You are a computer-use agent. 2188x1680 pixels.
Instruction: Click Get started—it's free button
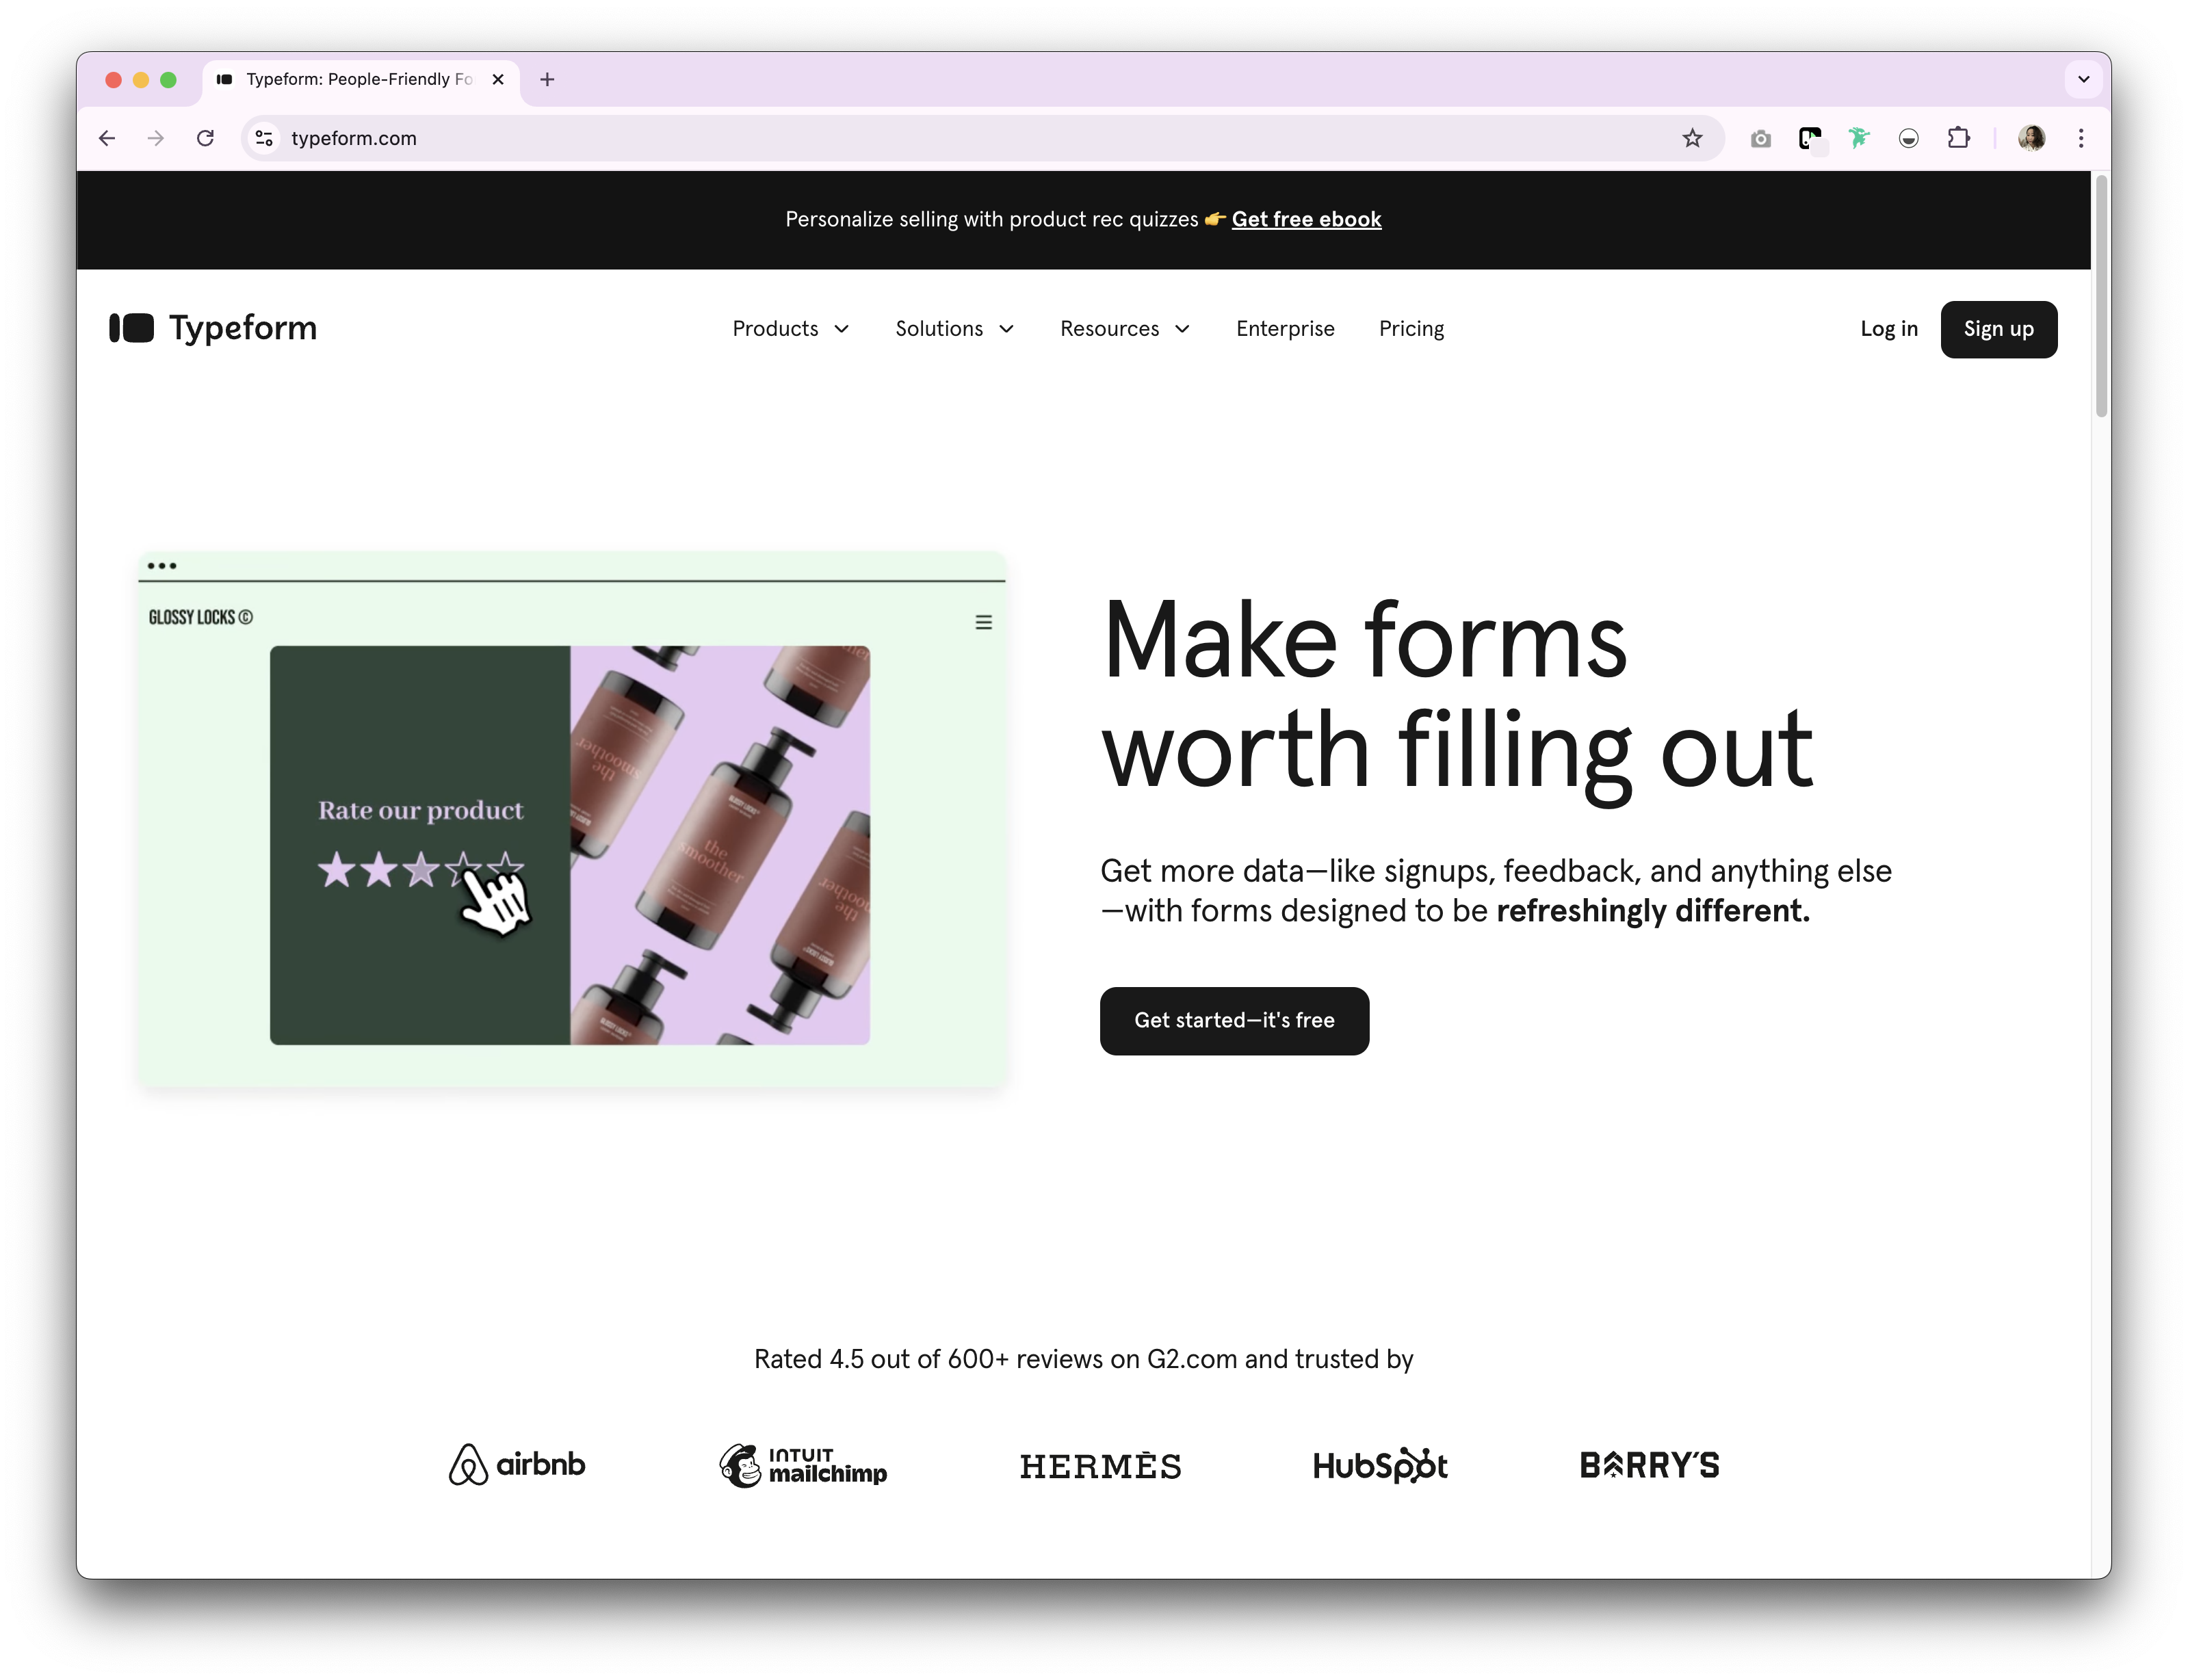(x=1233, y=1020)
